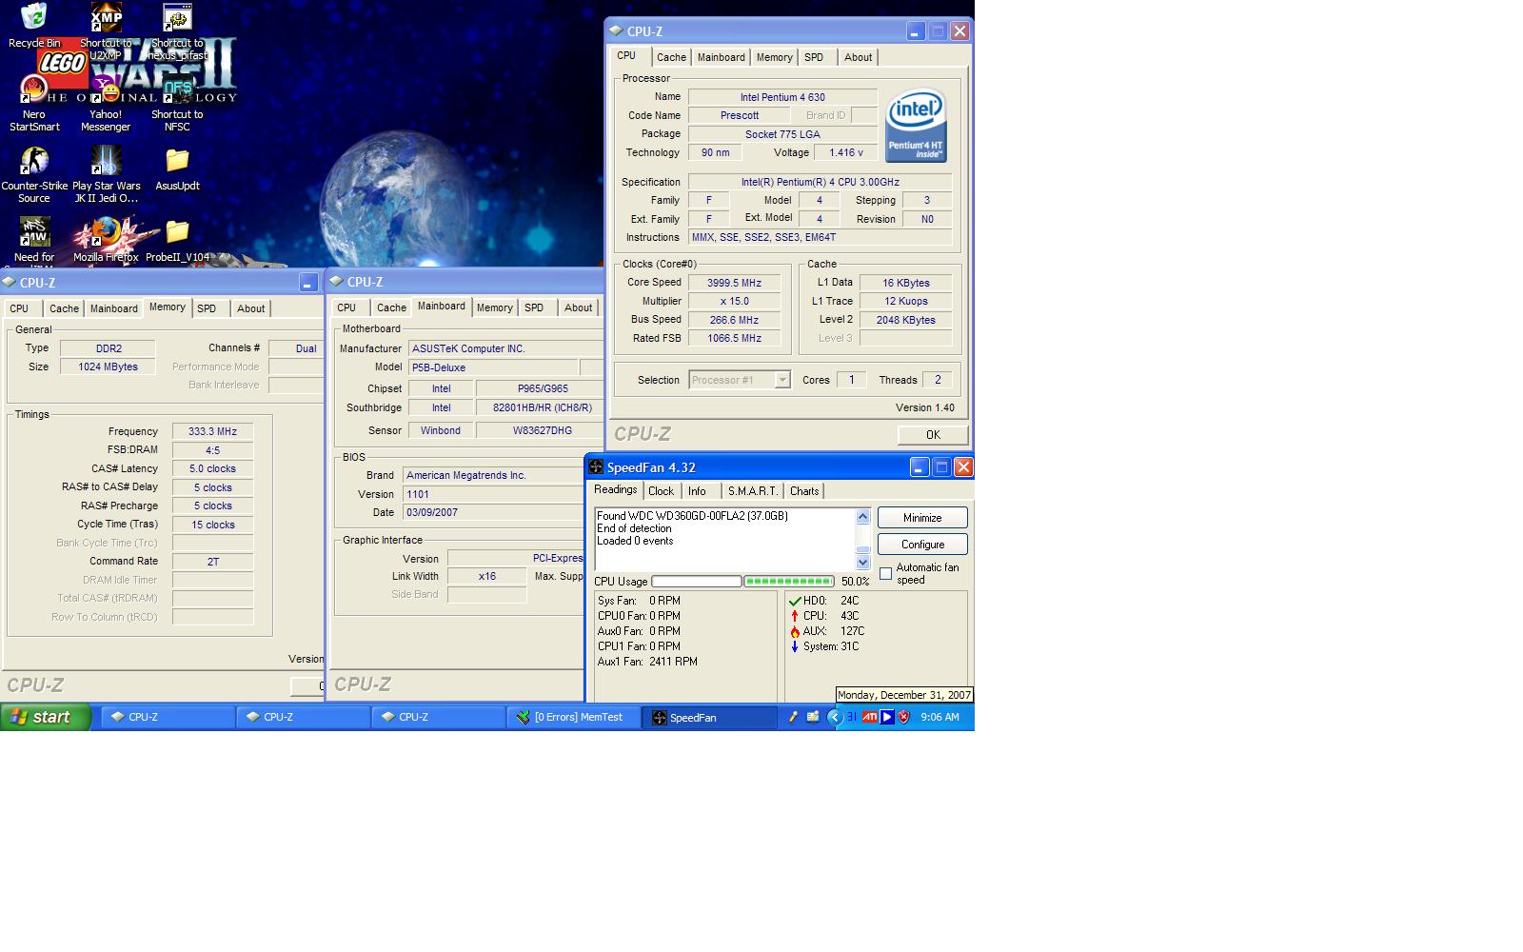Image resolution: width=1523 pixels, height=952 pixels.
Task: Click the P5B-Deluxe model field
Action: (x=493, y=367)
